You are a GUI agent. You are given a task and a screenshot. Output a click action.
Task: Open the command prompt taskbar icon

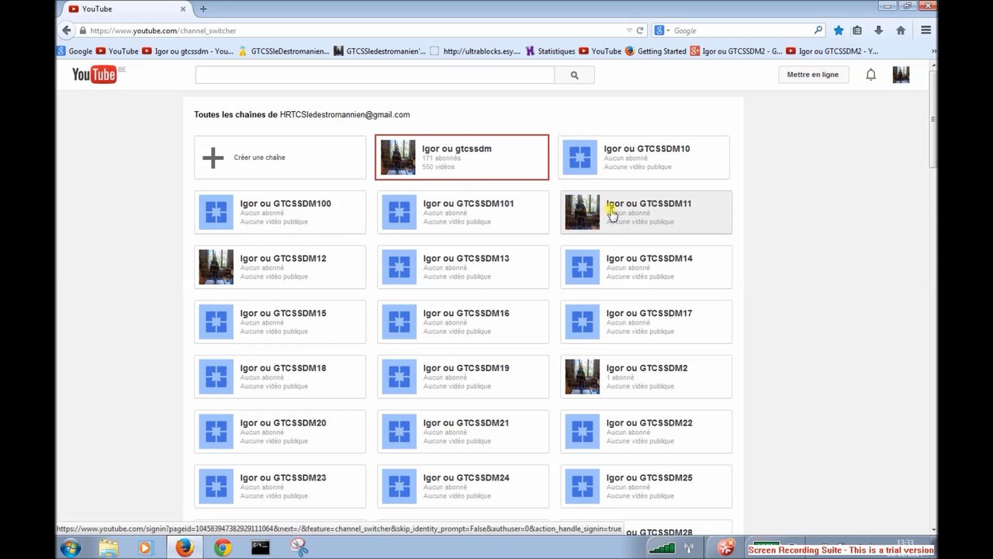coord(261,548)
